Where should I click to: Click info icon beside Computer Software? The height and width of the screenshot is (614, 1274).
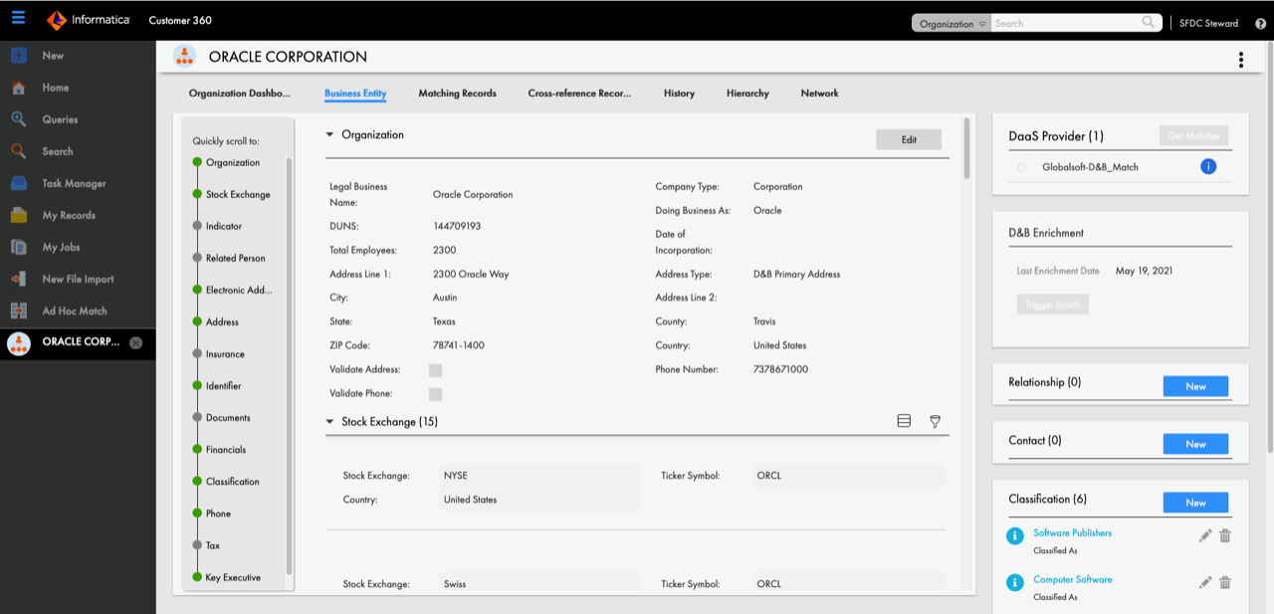coord(1015,582)
